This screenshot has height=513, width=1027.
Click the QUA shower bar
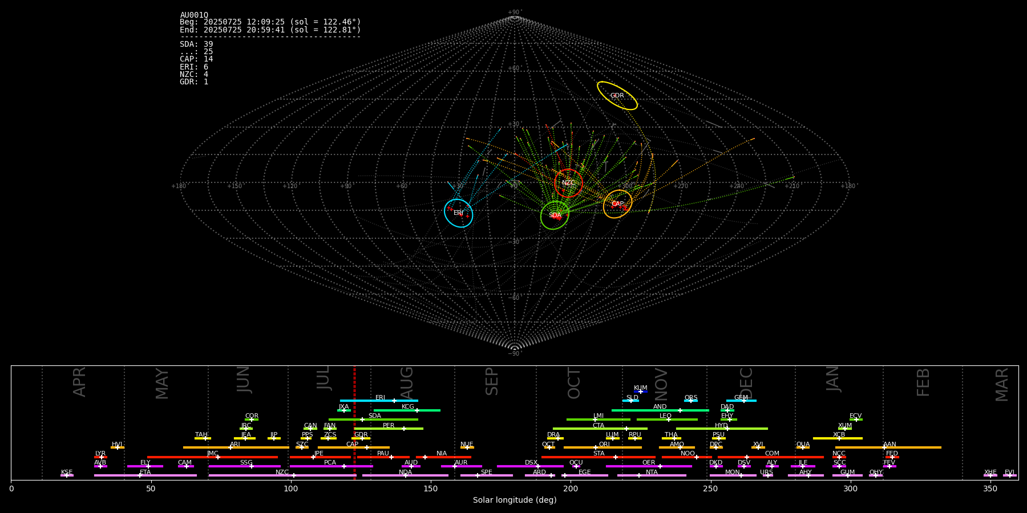(x=803, y=447)
